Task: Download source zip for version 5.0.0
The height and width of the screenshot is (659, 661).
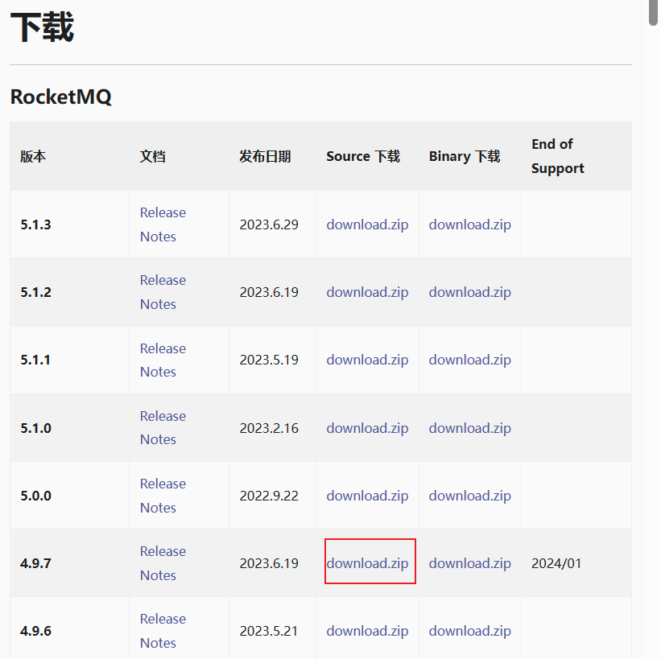Action: pos(367,496)
